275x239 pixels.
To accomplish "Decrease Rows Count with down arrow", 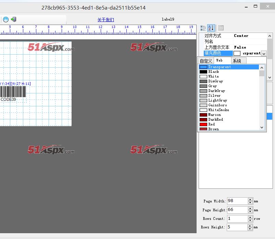I will [x=250, y=220].
